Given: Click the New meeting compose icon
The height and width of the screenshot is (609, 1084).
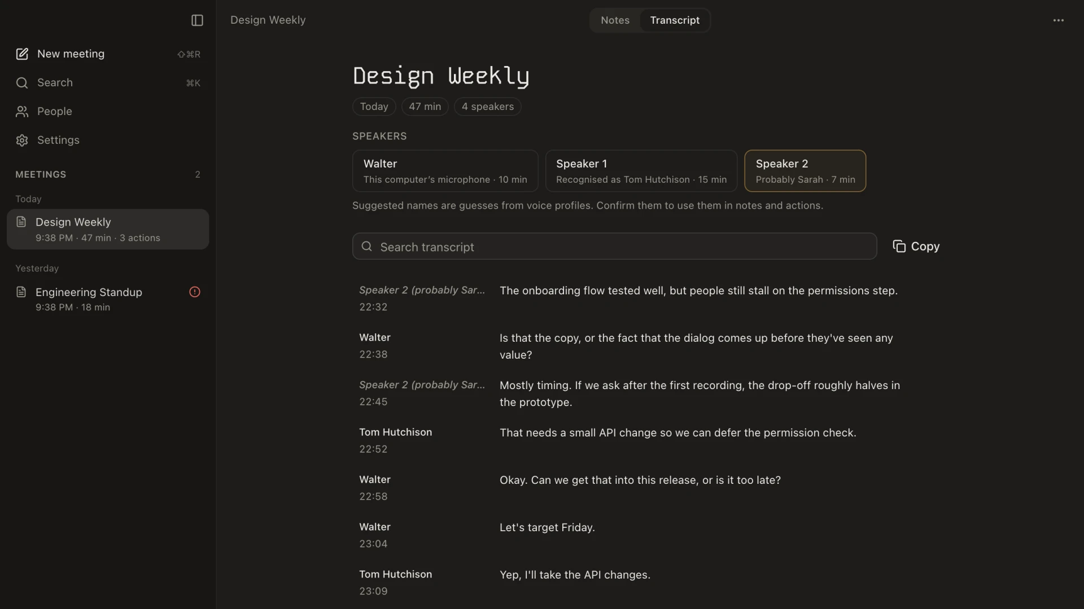Looking at the screenshot, I should pos(22,54).
